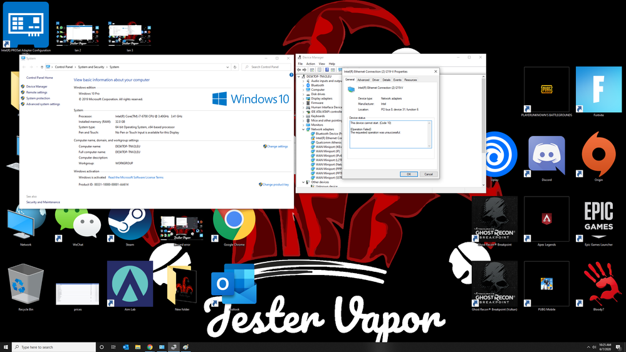This screenshot has height=352, width=626.
Task: Collapse the Other devices category
Action: (x=303, y=182)
